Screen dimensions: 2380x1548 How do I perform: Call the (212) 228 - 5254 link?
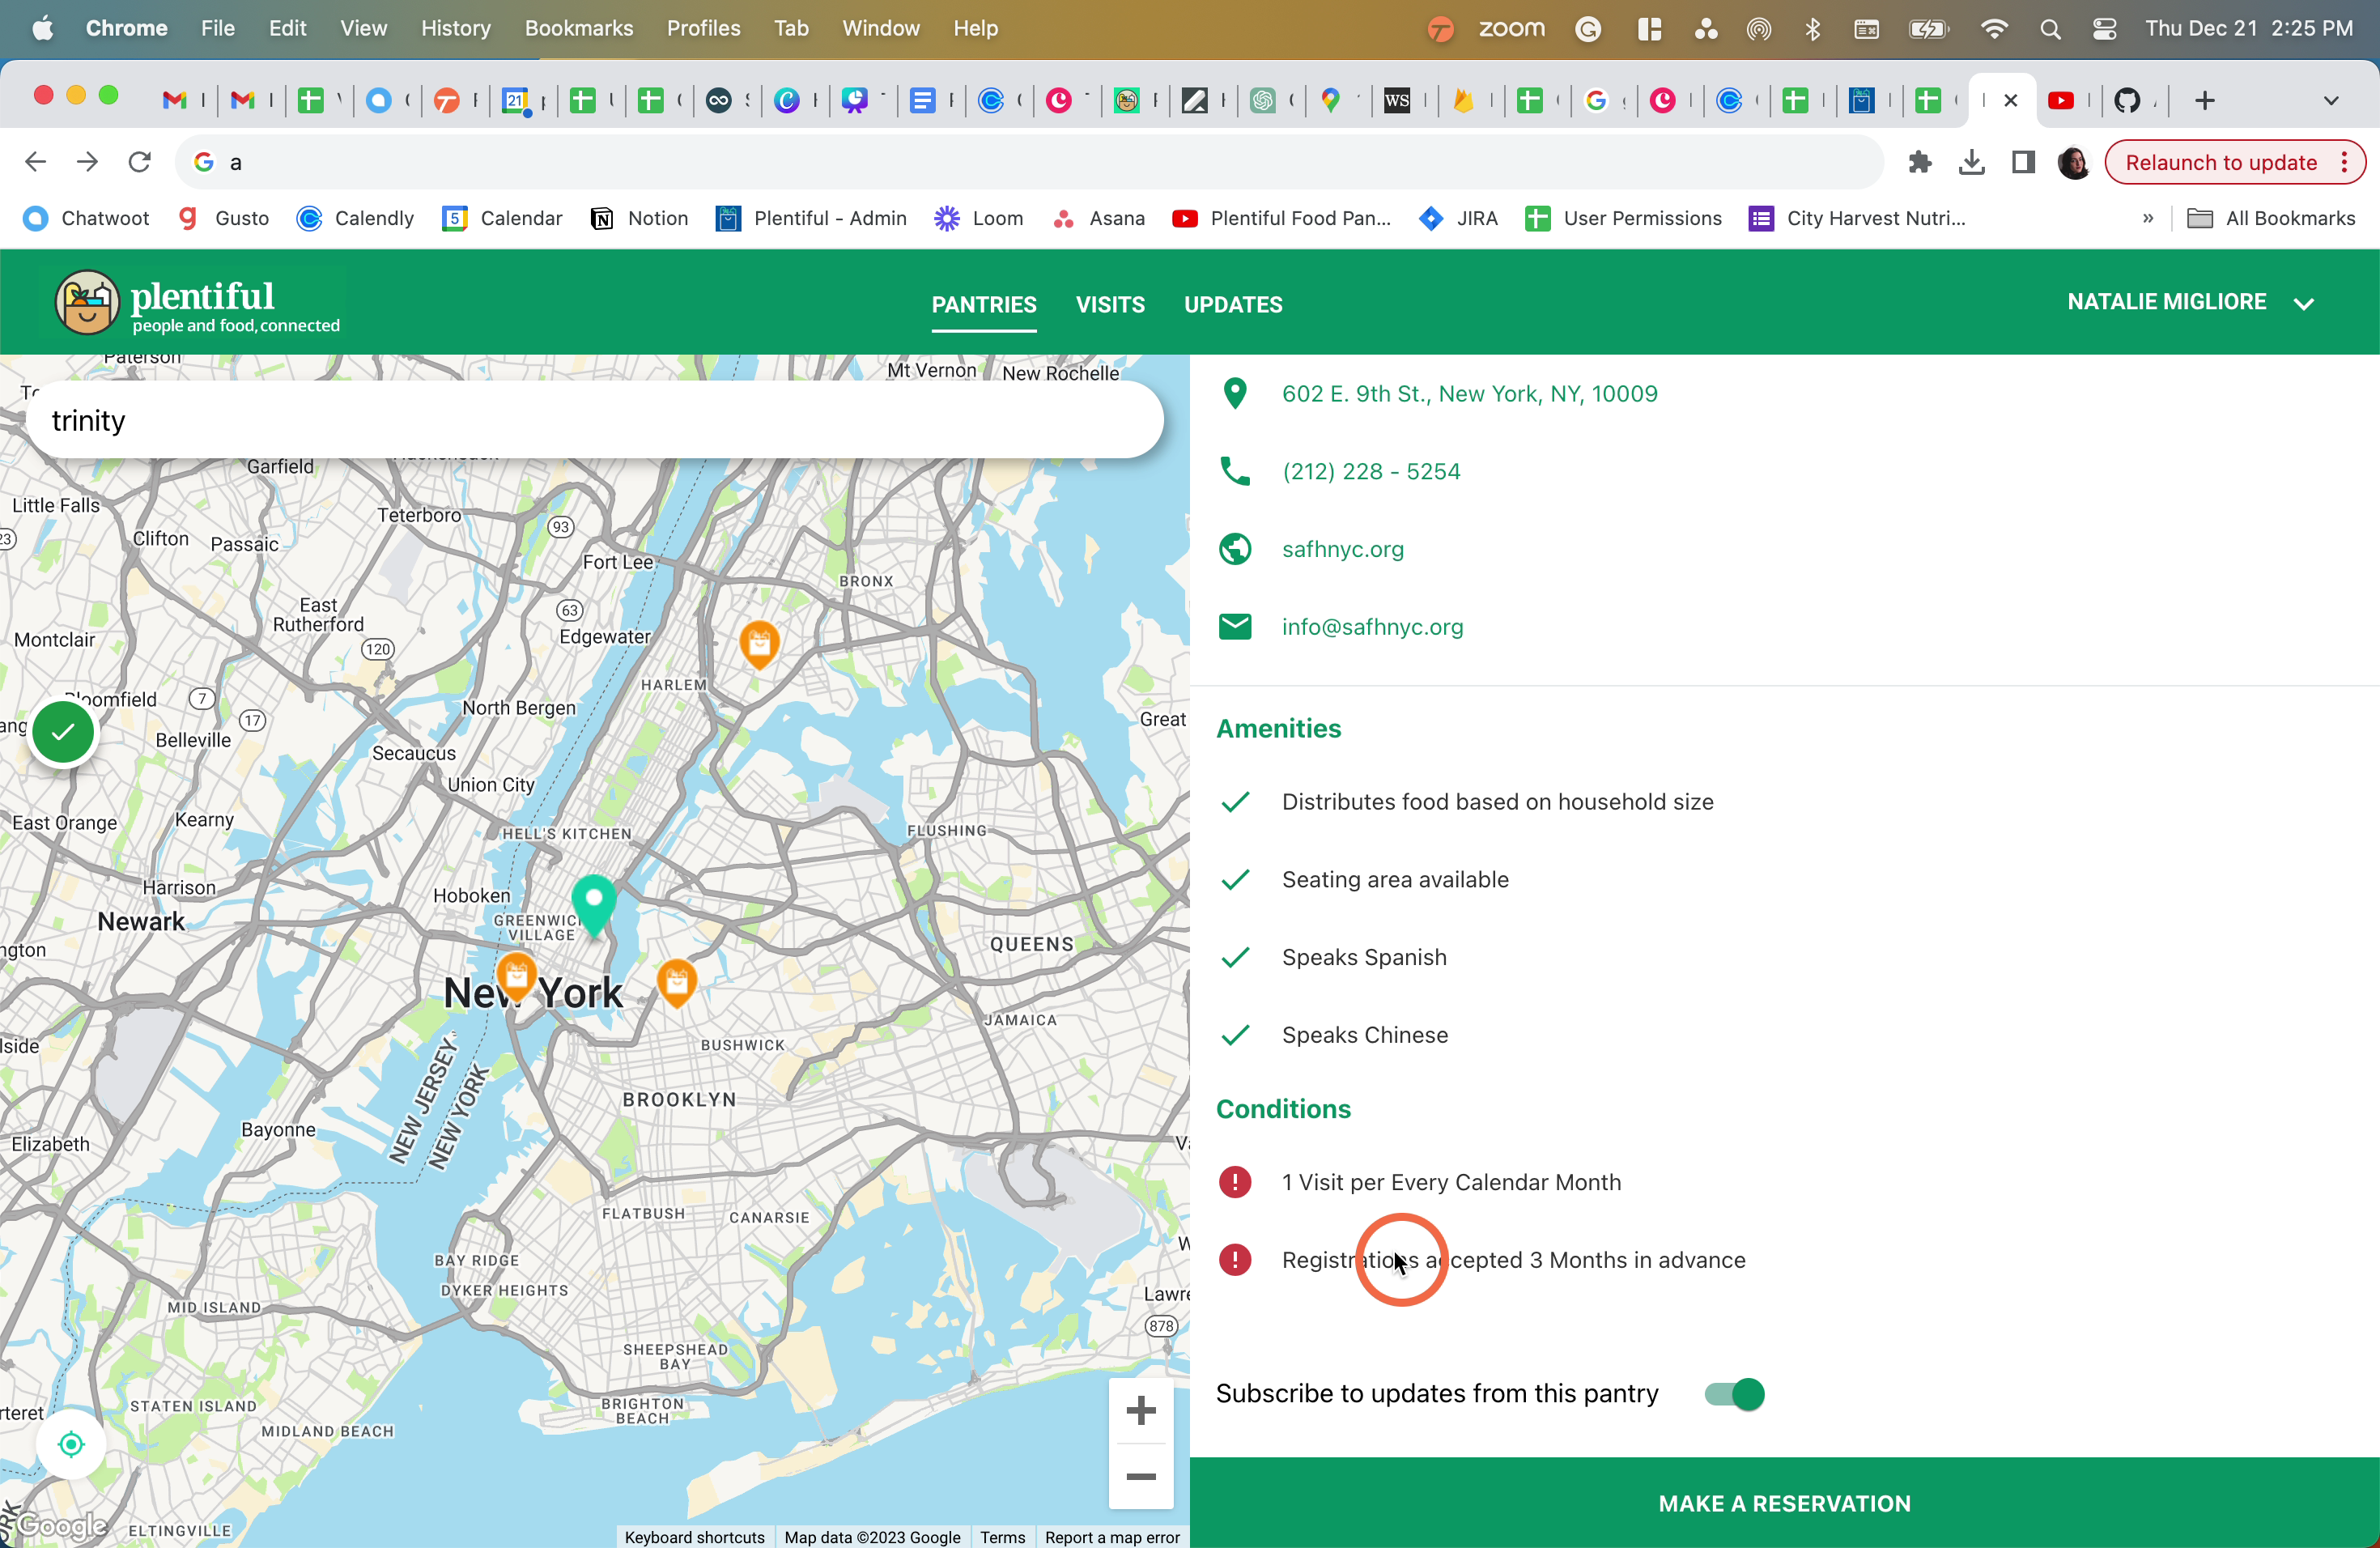tap(1371, 471)
